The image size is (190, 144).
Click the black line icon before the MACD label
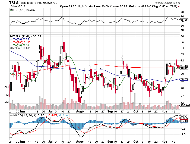pyautogui.click(x=11, y=115)
